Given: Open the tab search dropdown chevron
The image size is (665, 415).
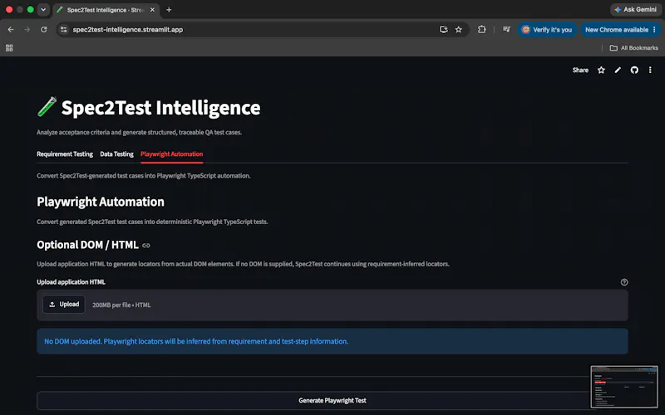Looking at the screenshot, I should click(43, 9).
